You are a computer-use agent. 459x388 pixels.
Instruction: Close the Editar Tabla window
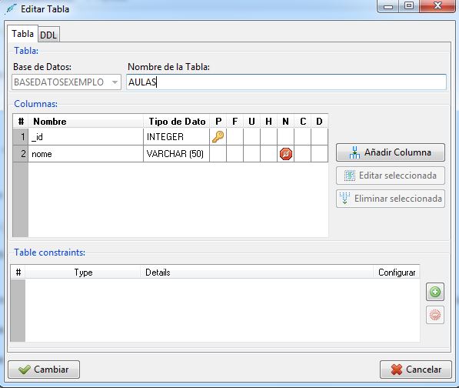tap(437, 6)
